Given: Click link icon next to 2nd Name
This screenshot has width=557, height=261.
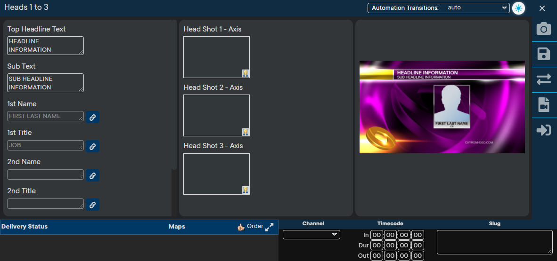Looking at the screenshot, I should click(93, 175).
